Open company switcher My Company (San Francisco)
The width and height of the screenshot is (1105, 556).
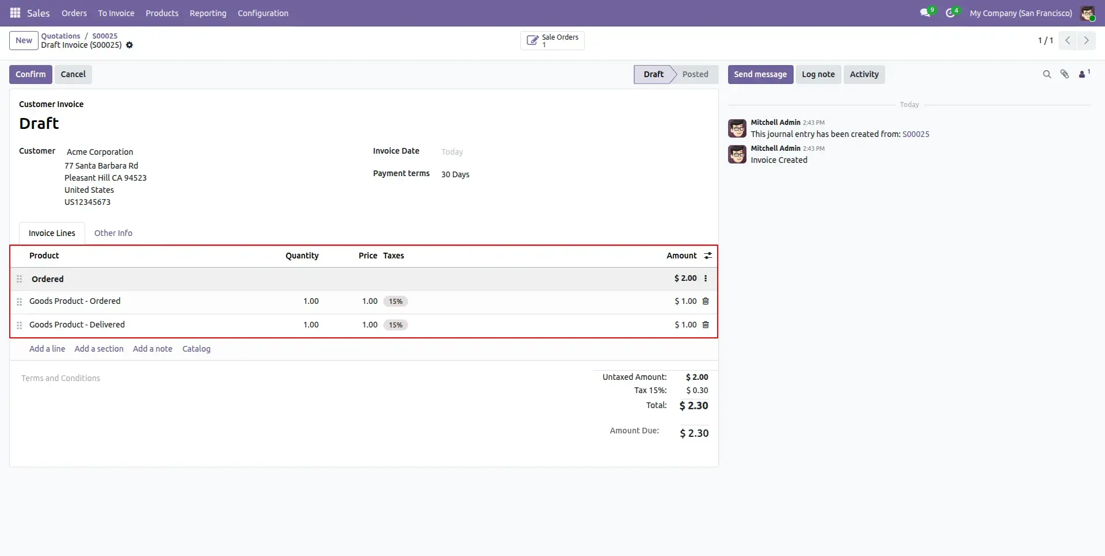coord(1021,13)
